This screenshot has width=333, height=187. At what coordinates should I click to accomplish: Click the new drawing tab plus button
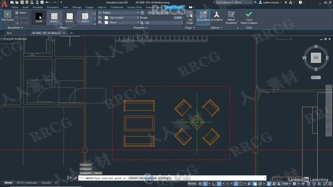tap(71, 33)
